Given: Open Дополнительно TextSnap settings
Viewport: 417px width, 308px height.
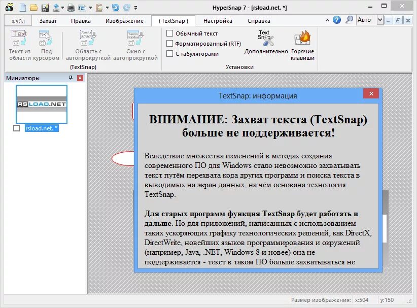Looking at the screenshot, I should (x=266, y=42).
